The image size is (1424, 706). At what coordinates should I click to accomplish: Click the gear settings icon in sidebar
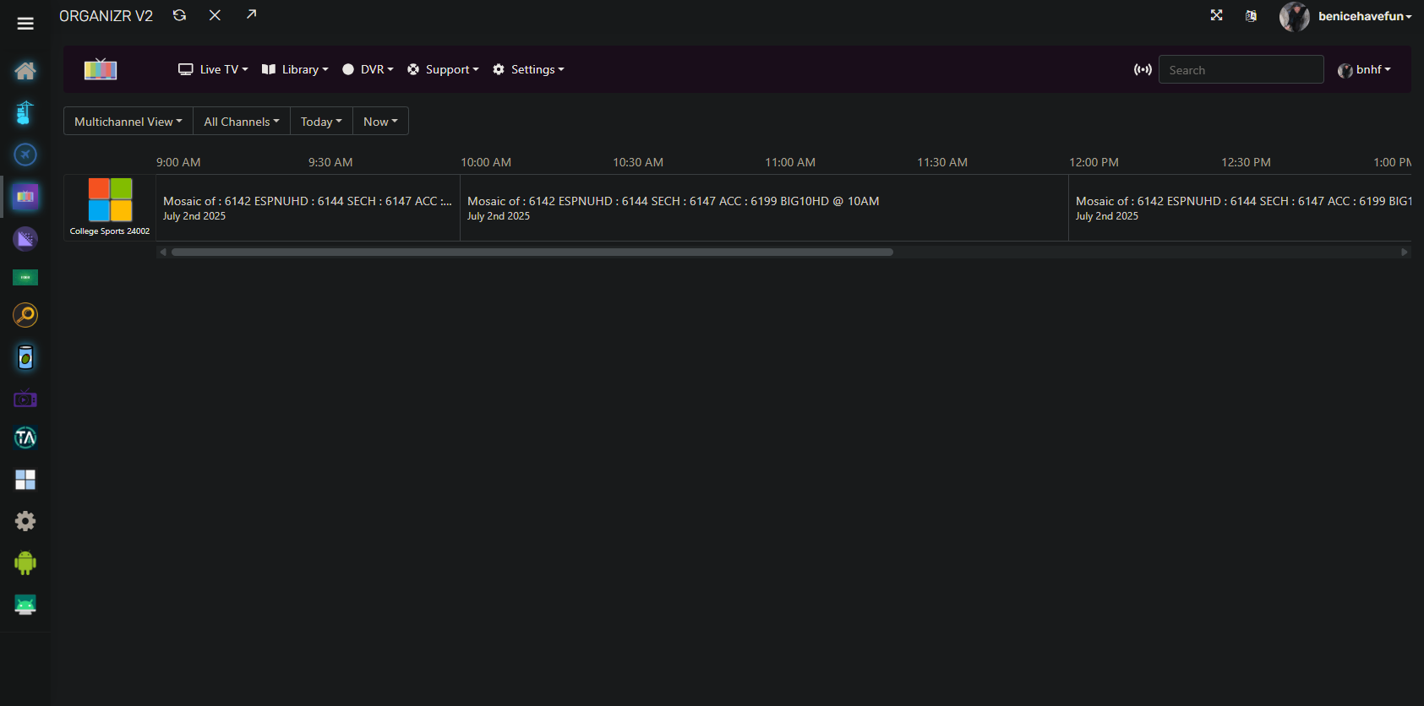pyautogui.click(x=25, y=521)
